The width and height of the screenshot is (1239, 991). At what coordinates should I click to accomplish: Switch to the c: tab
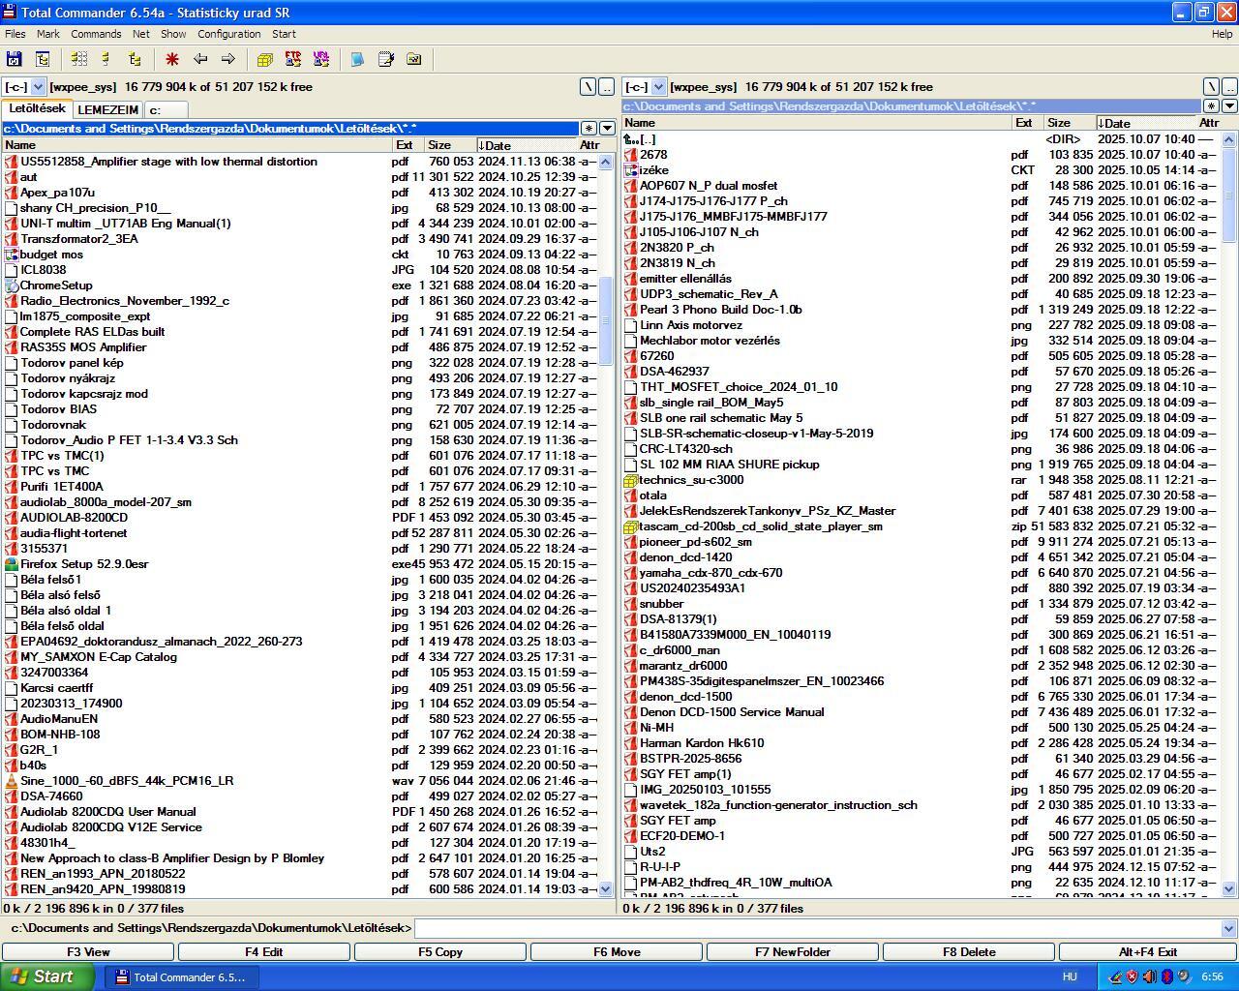click(166, 110)
